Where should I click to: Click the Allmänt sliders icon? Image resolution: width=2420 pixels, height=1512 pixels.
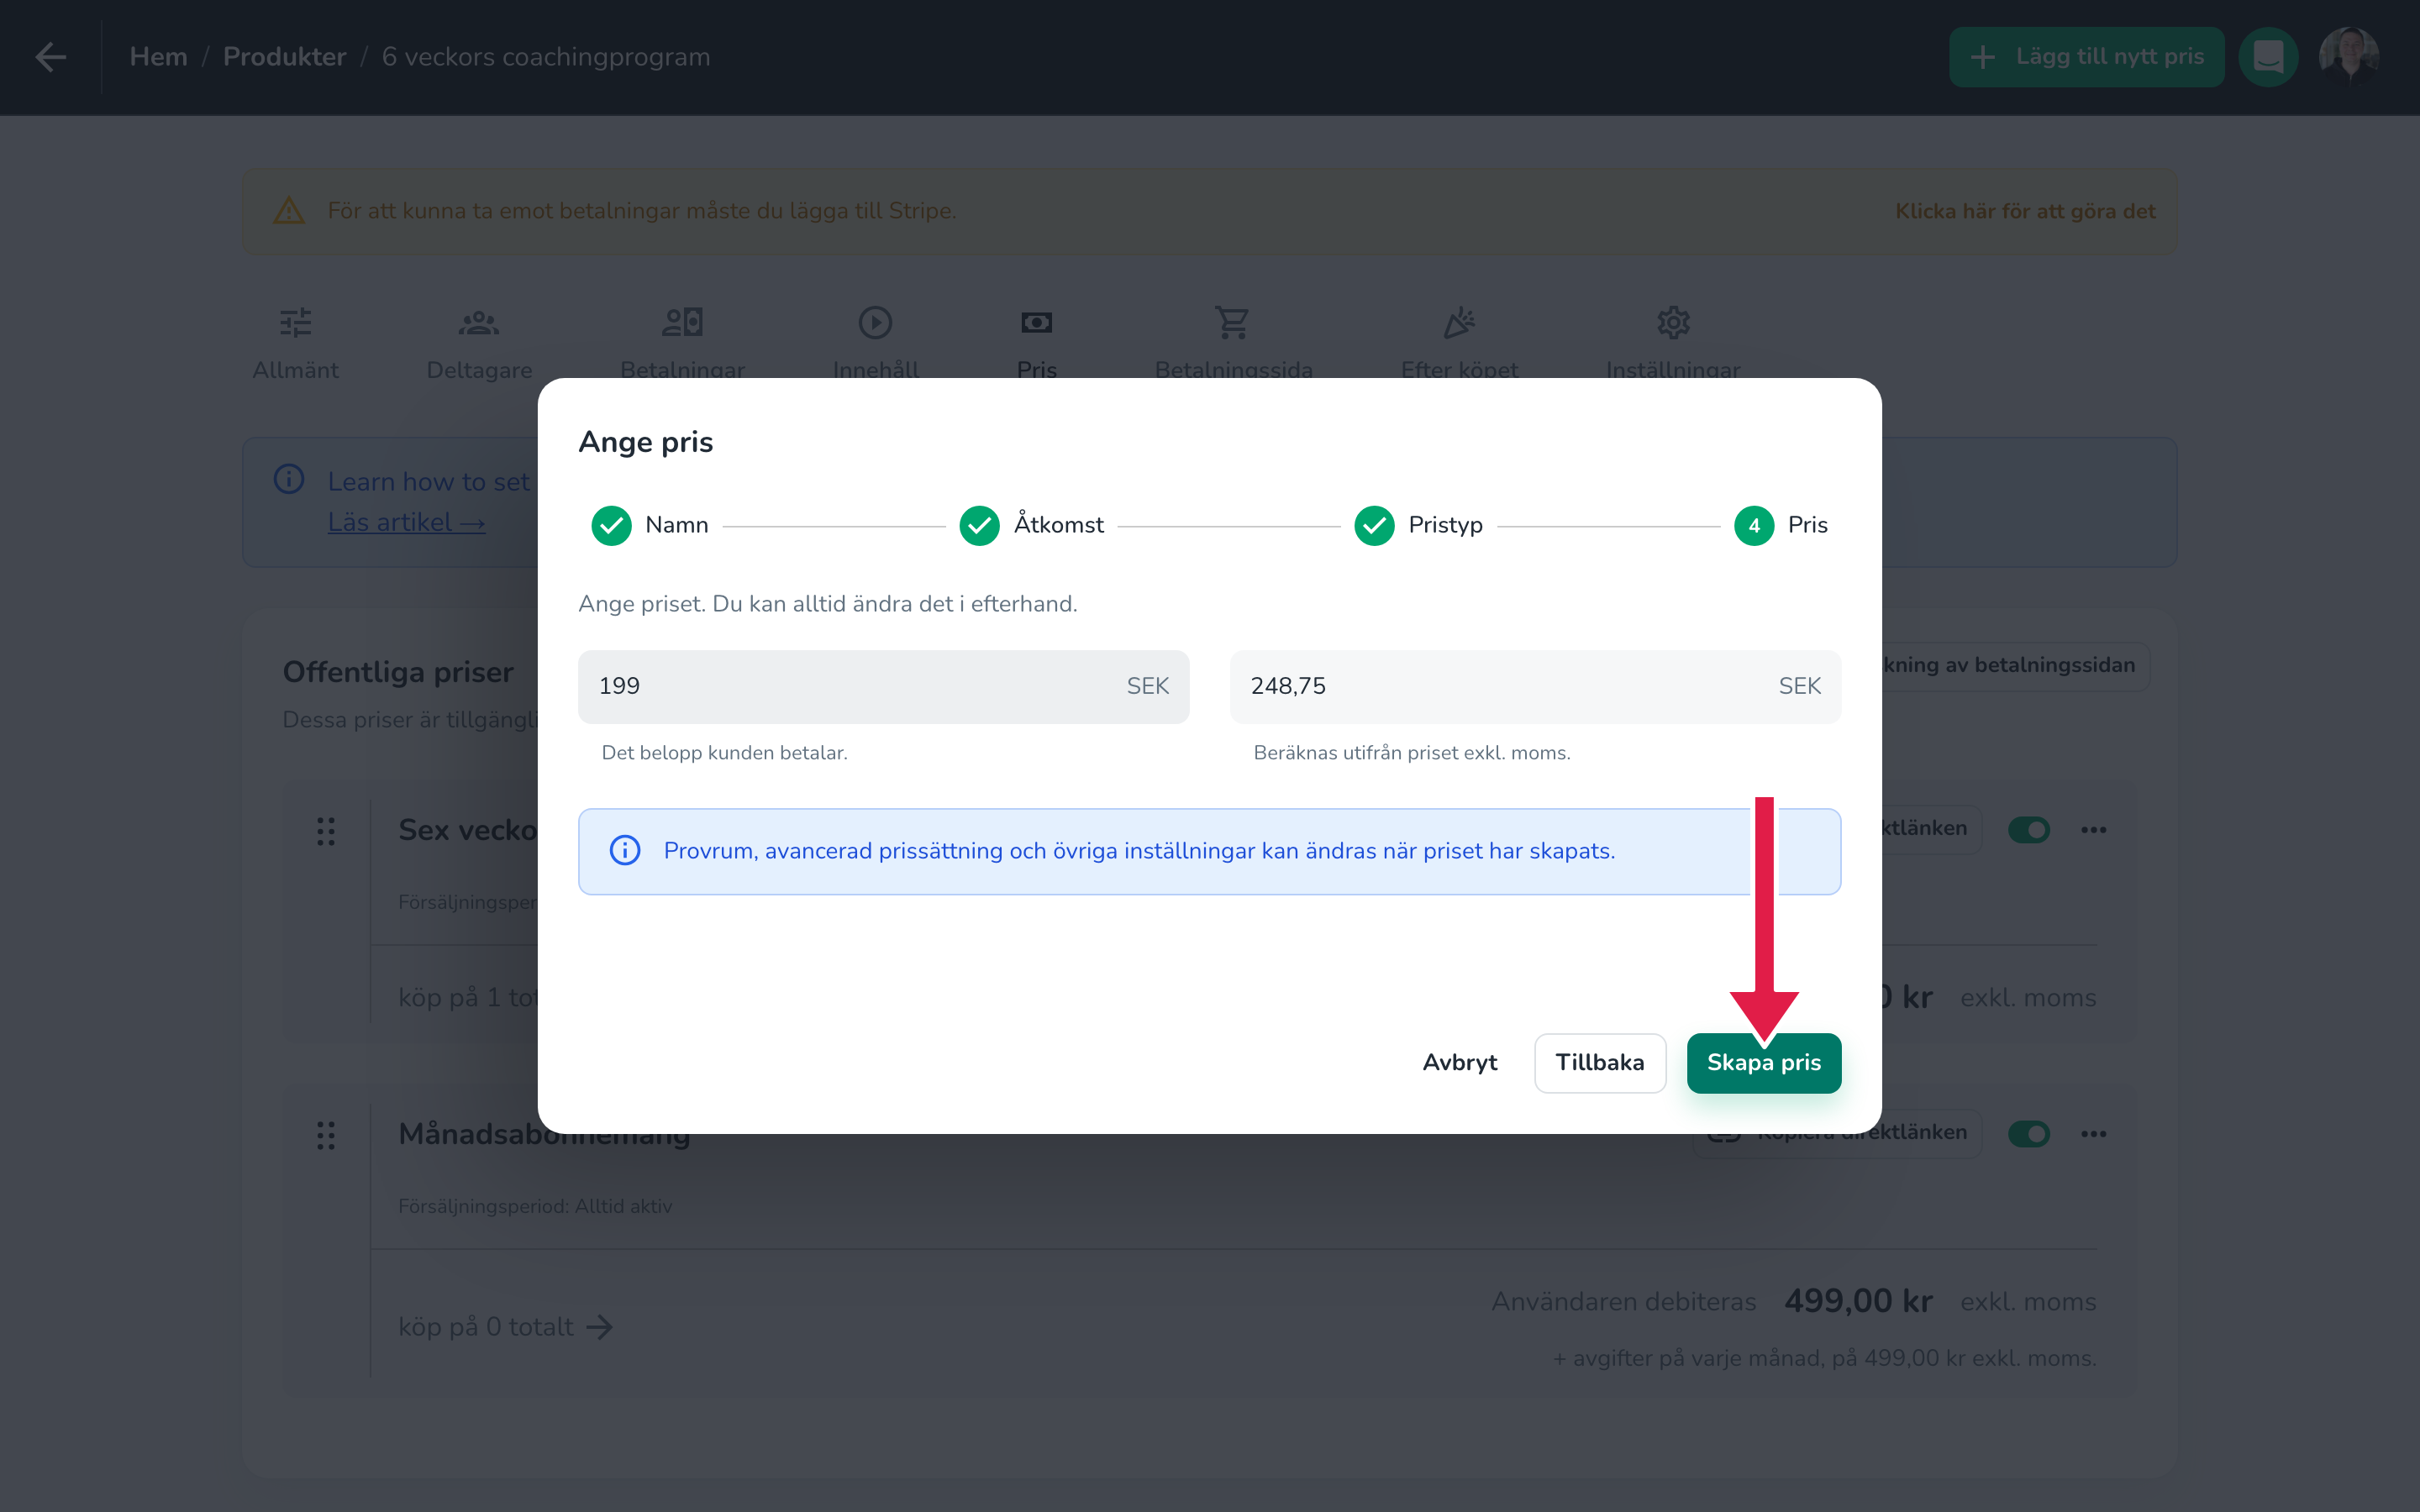point(295,322)
